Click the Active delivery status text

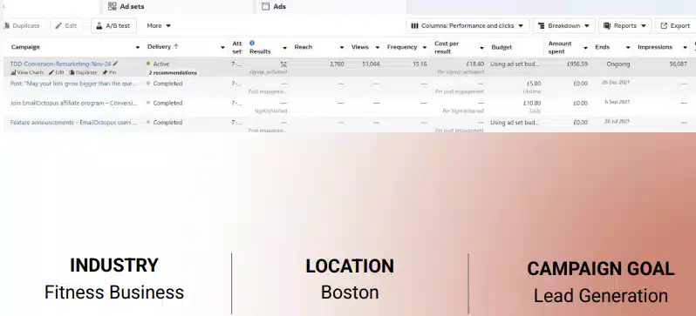[x=161, y=64]
